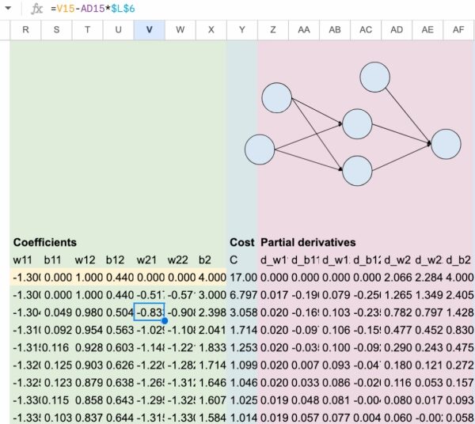
Task: Click the topmost circle in the diagram
Action: point(375,77)
